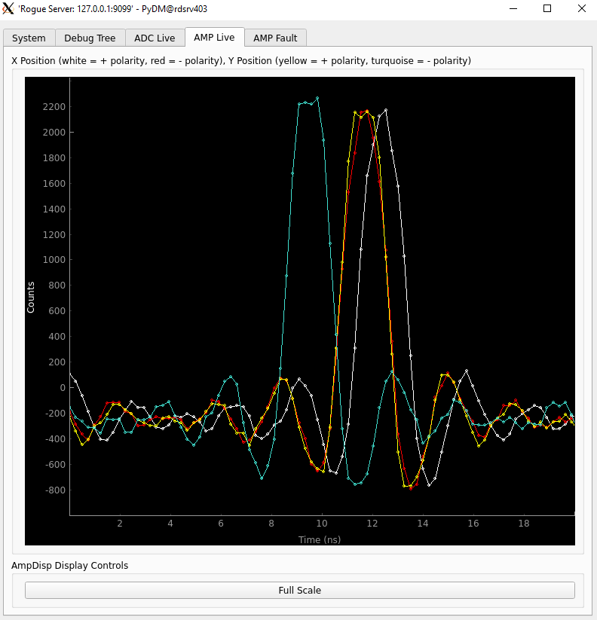Click the AmpDisp Display Controls label
The image size is (597, 620).
click(x=69, y=565)
